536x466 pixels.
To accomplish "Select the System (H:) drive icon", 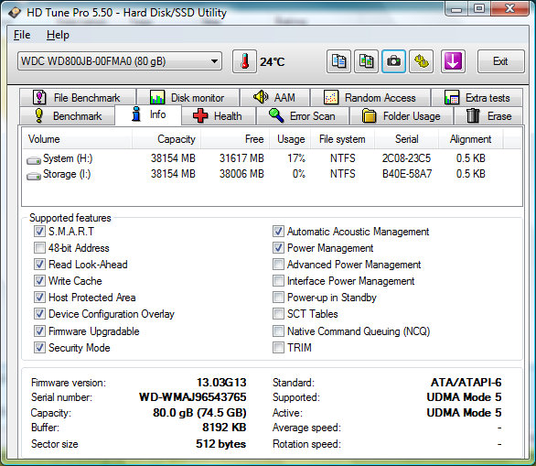I will (x=34, y=160).
